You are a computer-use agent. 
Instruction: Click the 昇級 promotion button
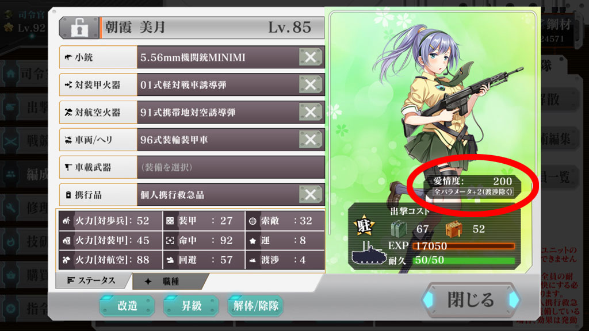(x=191, y=306)
